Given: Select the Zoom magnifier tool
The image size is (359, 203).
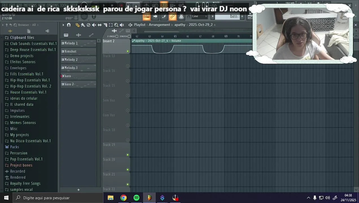Looking at the screenshot, I should tap(116, 25).
